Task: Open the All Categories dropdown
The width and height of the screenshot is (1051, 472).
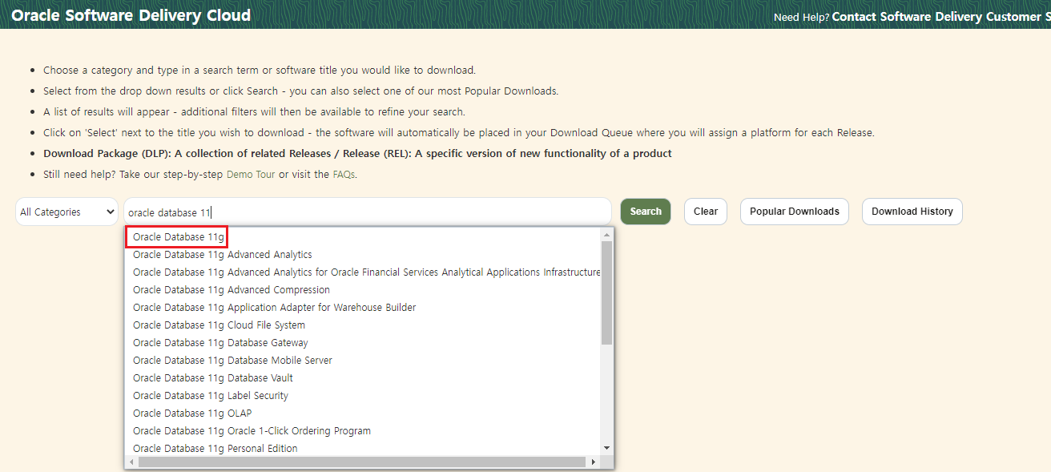Action: [67, 212]
